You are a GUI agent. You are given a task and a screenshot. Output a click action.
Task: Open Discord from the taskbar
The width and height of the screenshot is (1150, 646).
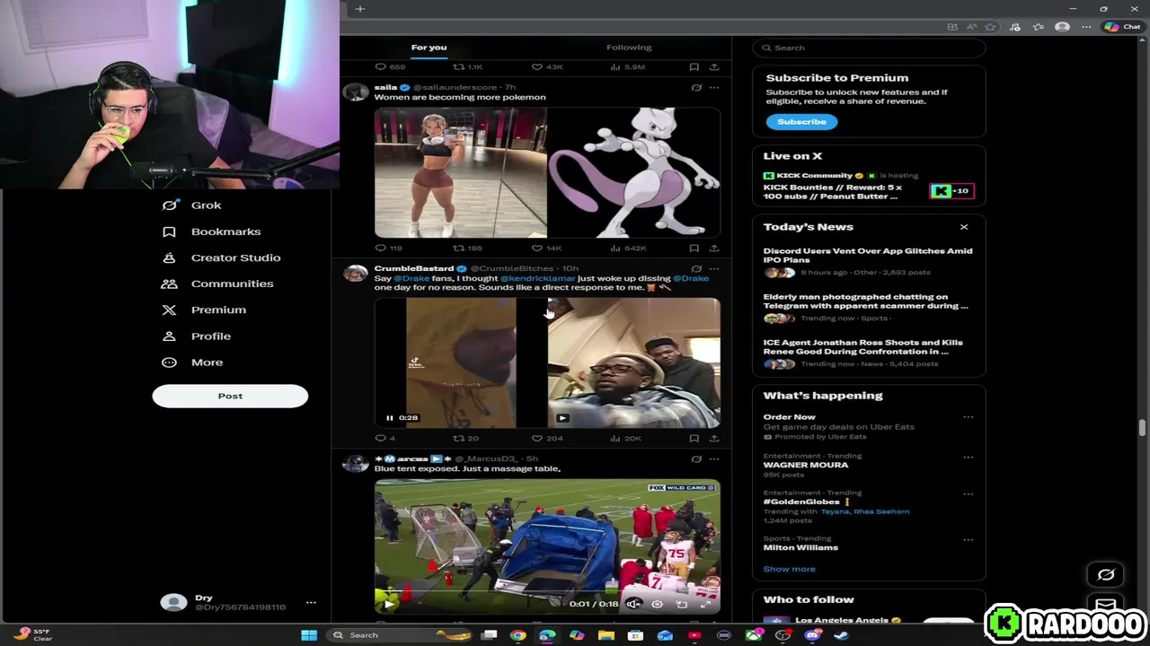click(812, 635)
